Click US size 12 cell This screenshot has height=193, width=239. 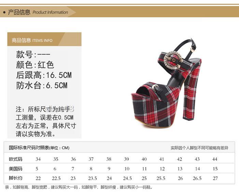point(162,169)
